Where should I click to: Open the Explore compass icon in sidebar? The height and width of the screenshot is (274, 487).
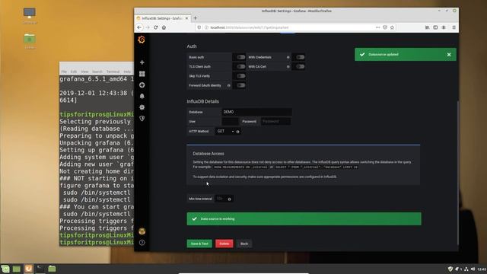pyautogui.click(x=142, y=84)
